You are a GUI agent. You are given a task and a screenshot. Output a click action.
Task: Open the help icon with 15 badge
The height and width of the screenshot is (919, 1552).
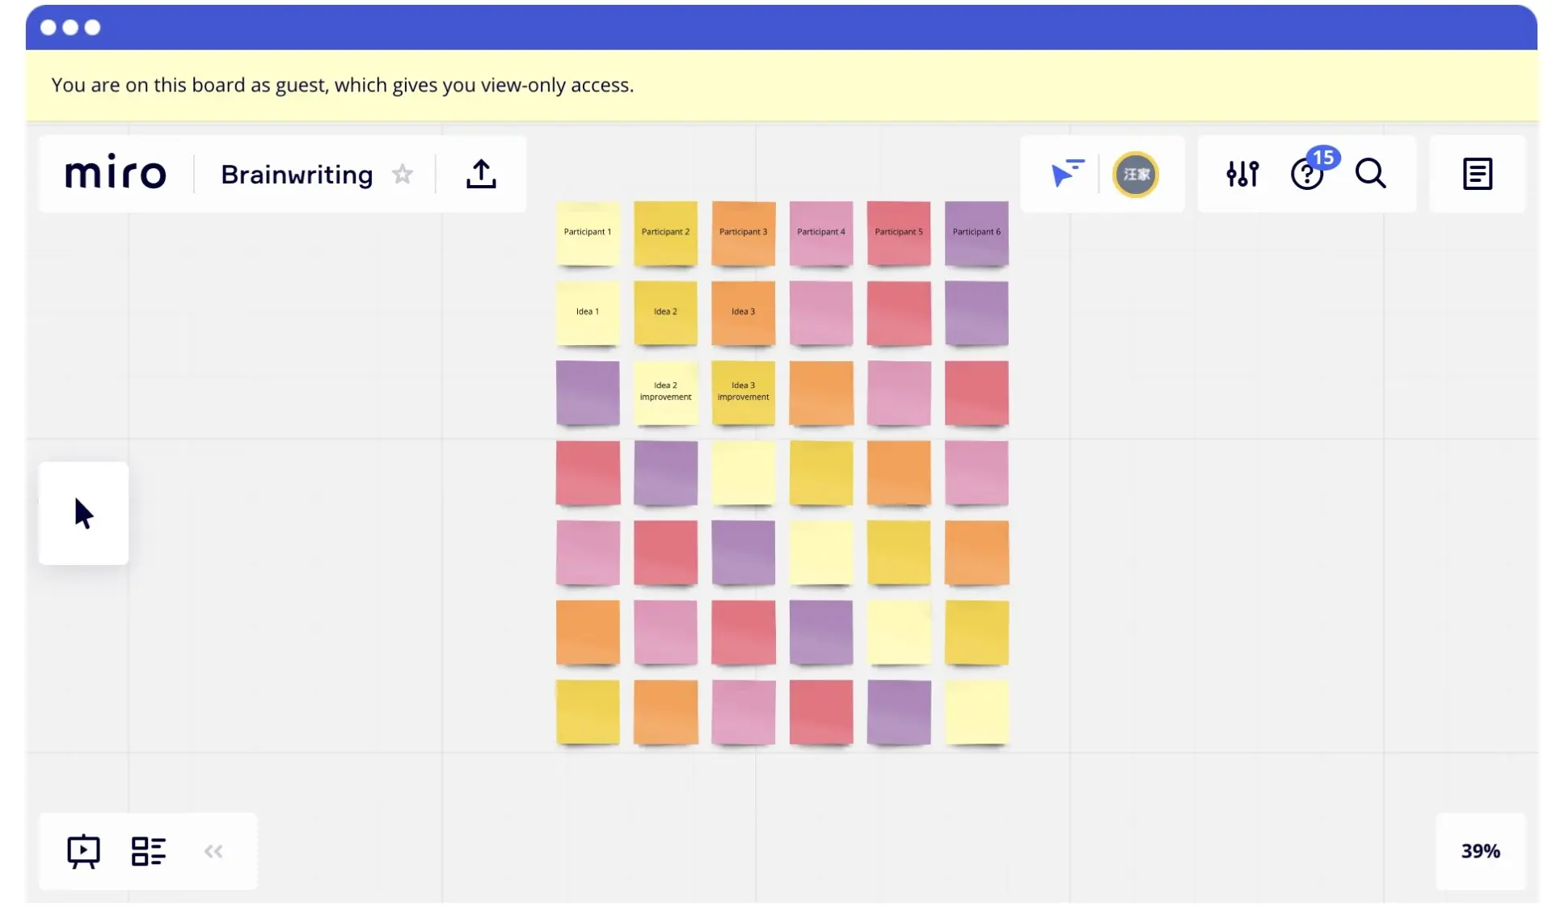coord(1308,174)
